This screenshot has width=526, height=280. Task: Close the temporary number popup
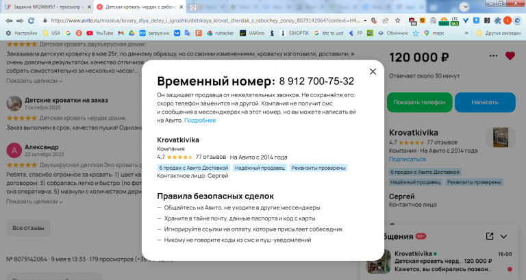(x=373, y=71)
